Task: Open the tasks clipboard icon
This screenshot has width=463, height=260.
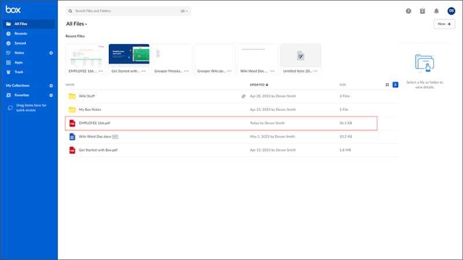Action: point(422,11)
